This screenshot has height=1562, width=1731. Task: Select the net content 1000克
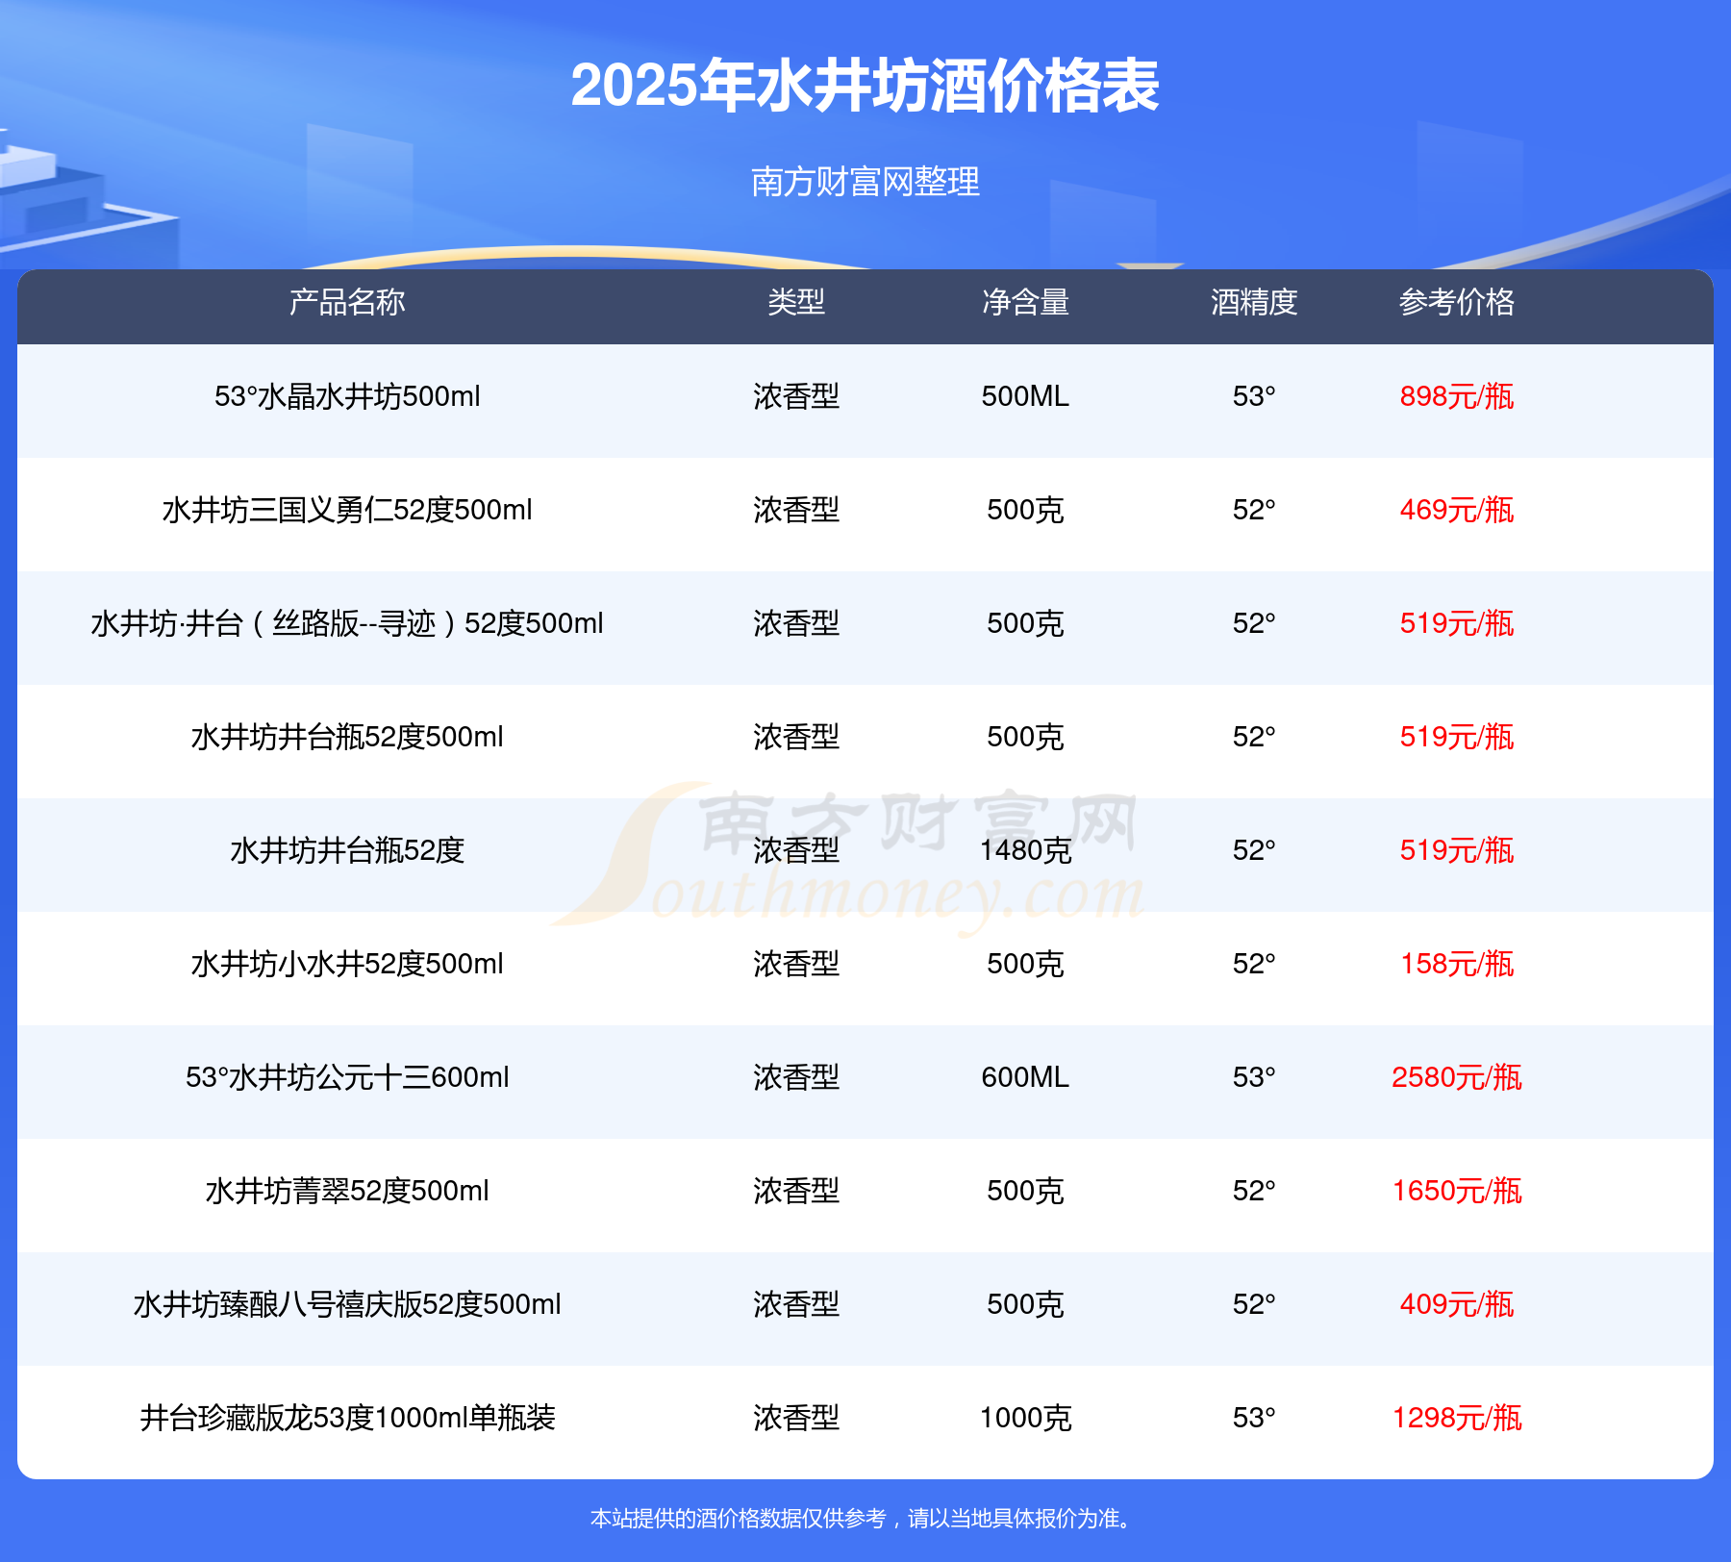(x=1025, y=1418)
